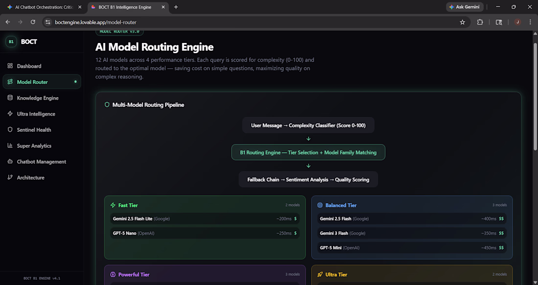The image size is (538, 285).
Task: Open the Dashboard sidebar item
Action: point(42,66)
